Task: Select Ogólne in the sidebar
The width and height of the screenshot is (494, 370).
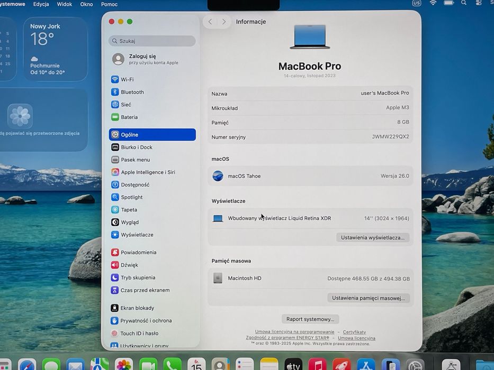Action: click(152, 135)
